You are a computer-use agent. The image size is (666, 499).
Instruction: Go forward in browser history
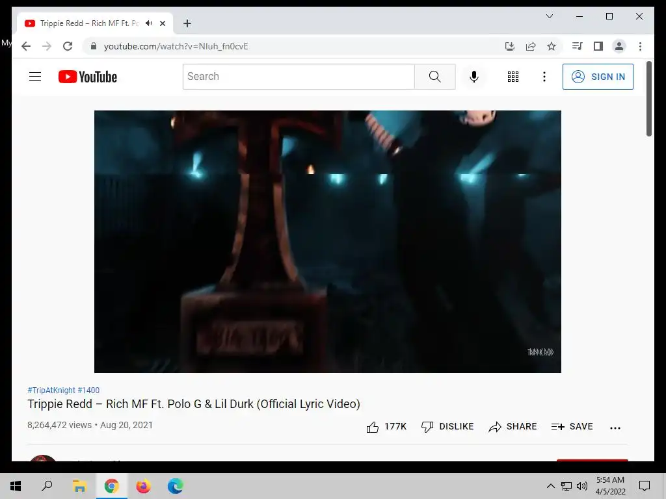(x=47, y=46)
